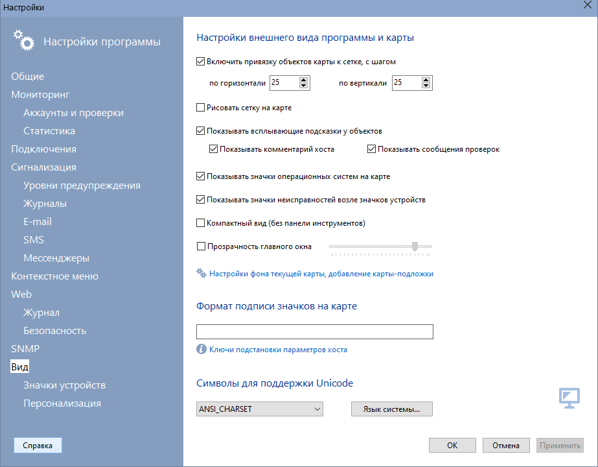Select SMS settings in sidebar
The width and height of the screenshot is (598, 467).
tap(34, 240)
